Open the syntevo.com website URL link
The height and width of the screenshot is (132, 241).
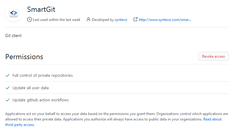[165, 20]
